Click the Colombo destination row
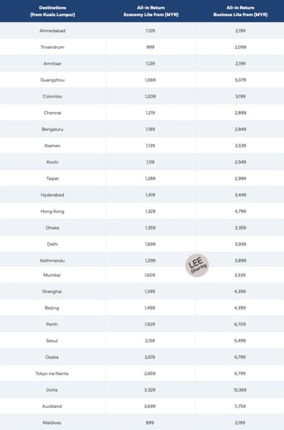The image size is (284, 430). [142, 96]
